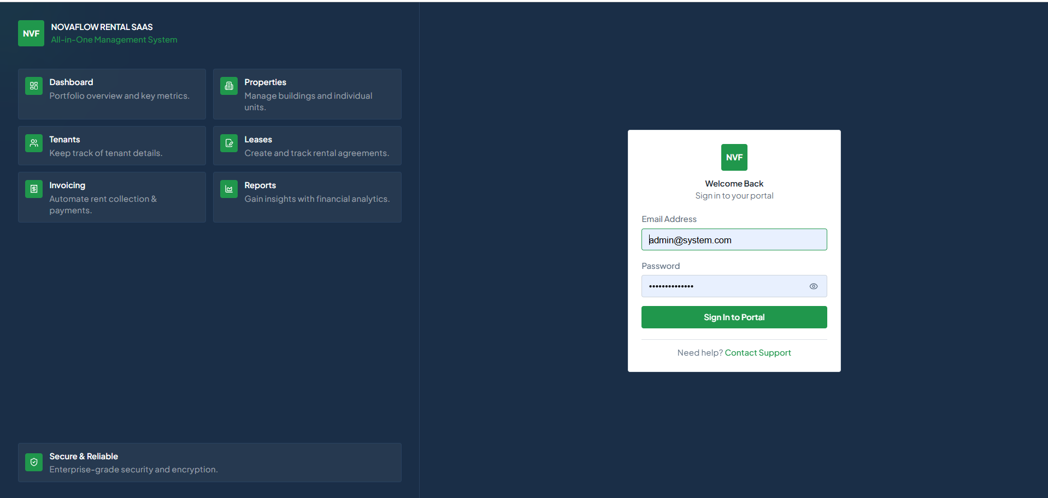The width and height of the screenshot is (1048, 498).
Task: Click 'Keep track of tenant details.' text
Action: point(106,153)
